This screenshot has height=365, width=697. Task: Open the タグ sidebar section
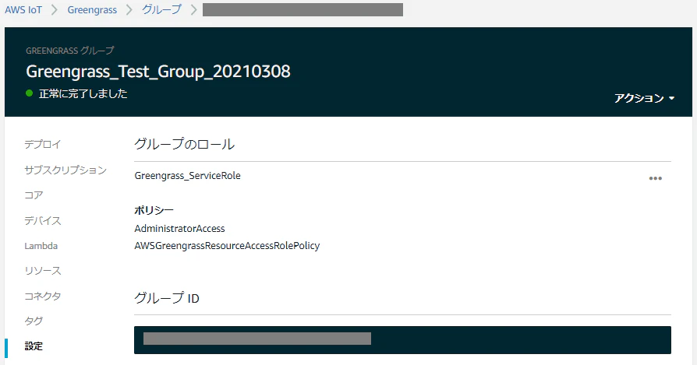tap(34, 321)
